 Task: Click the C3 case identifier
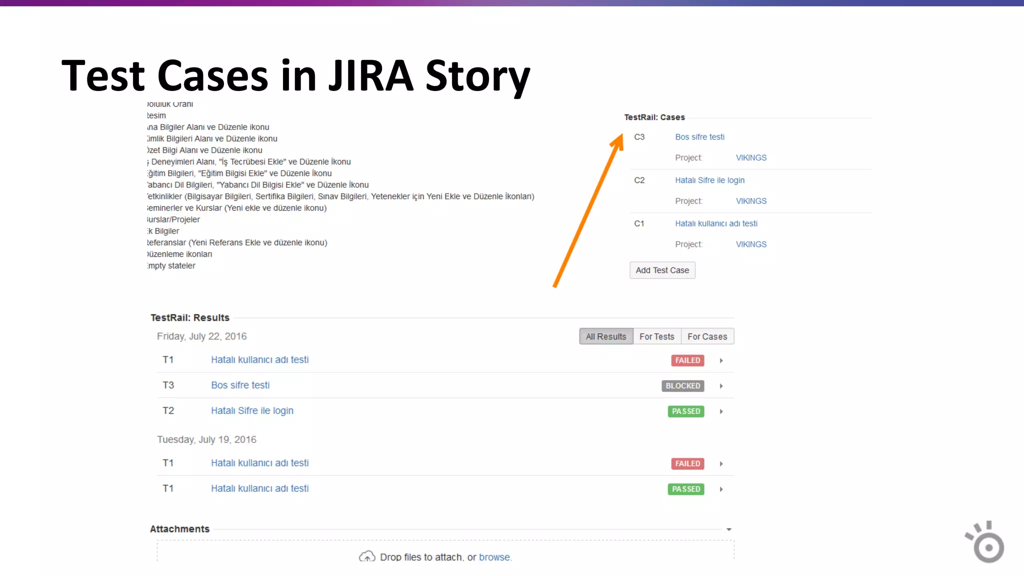click(639, 137)
